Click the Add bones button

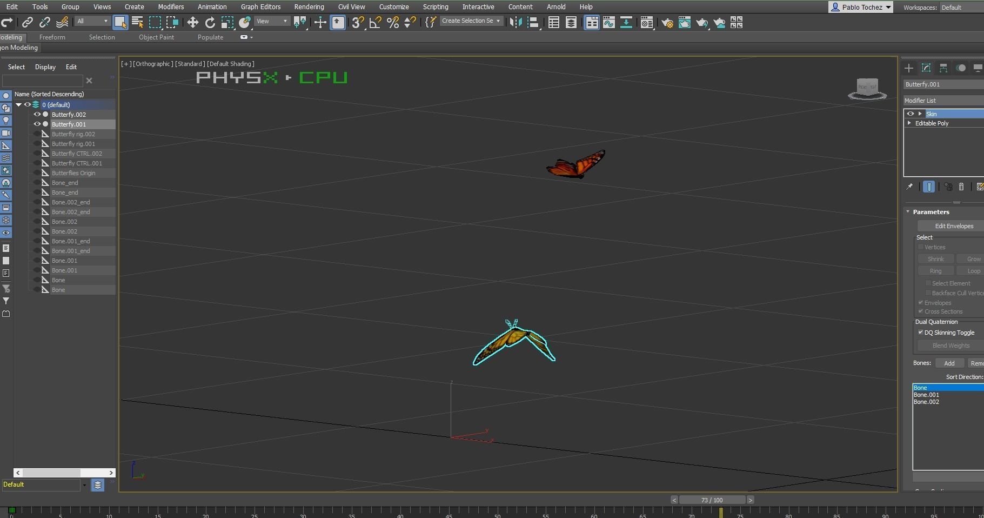tap(949, 363)
